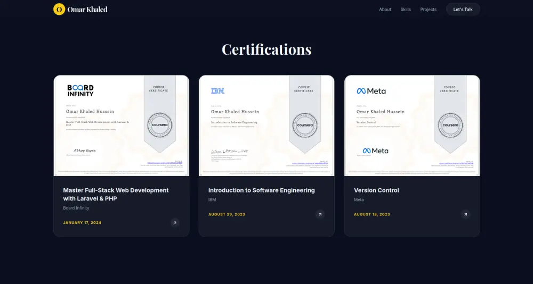Select the Version Control card title
Image resolution: width=533 pixels, height=284 pixels.
point(376,190)
